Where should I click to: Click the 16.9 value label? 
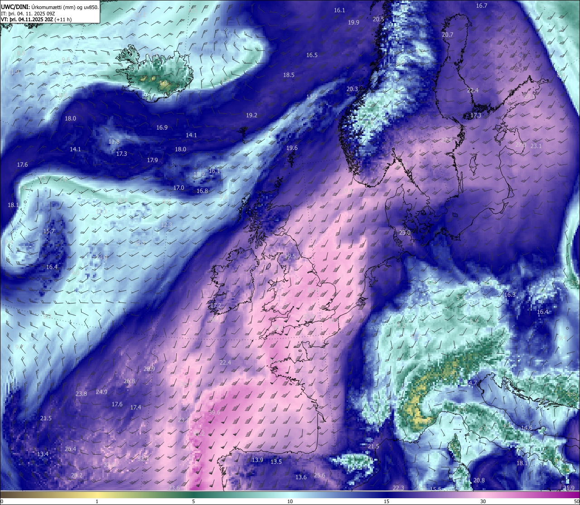[x=162, y=128]
